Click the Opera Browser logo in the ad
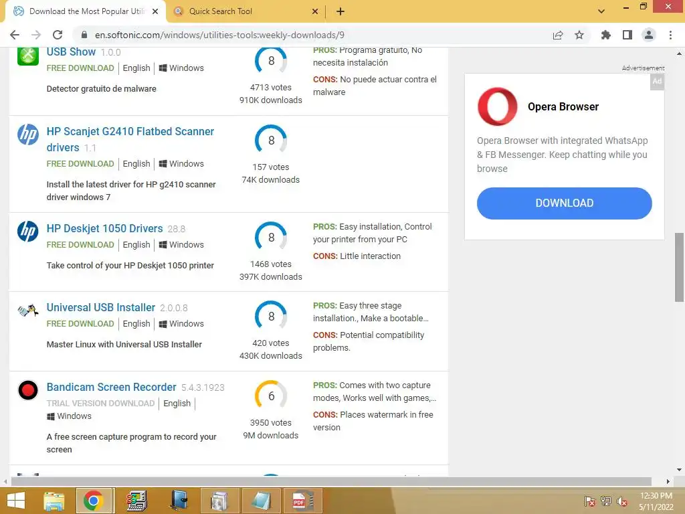This screenshot has width=685, height=514. (497, 106)
